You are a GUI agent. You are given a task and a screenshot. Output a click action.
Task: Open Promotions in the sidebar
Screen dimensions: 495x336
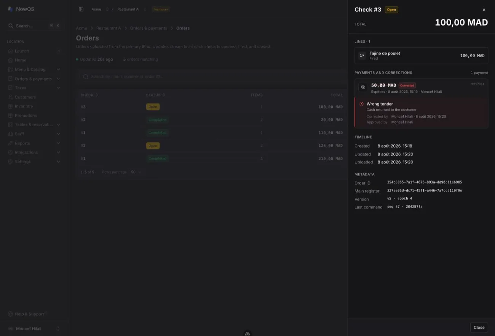(x=34, y=116)
